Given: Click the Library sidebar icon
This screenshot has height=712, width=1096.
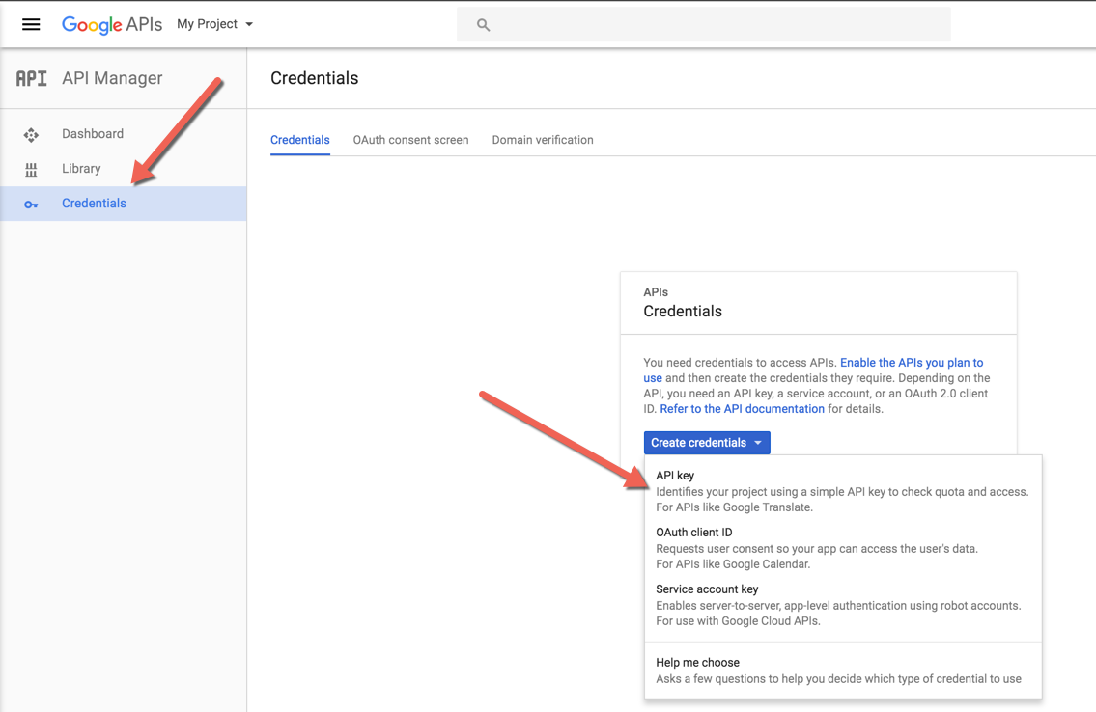Looking at the screenshot, I should 31,169.
